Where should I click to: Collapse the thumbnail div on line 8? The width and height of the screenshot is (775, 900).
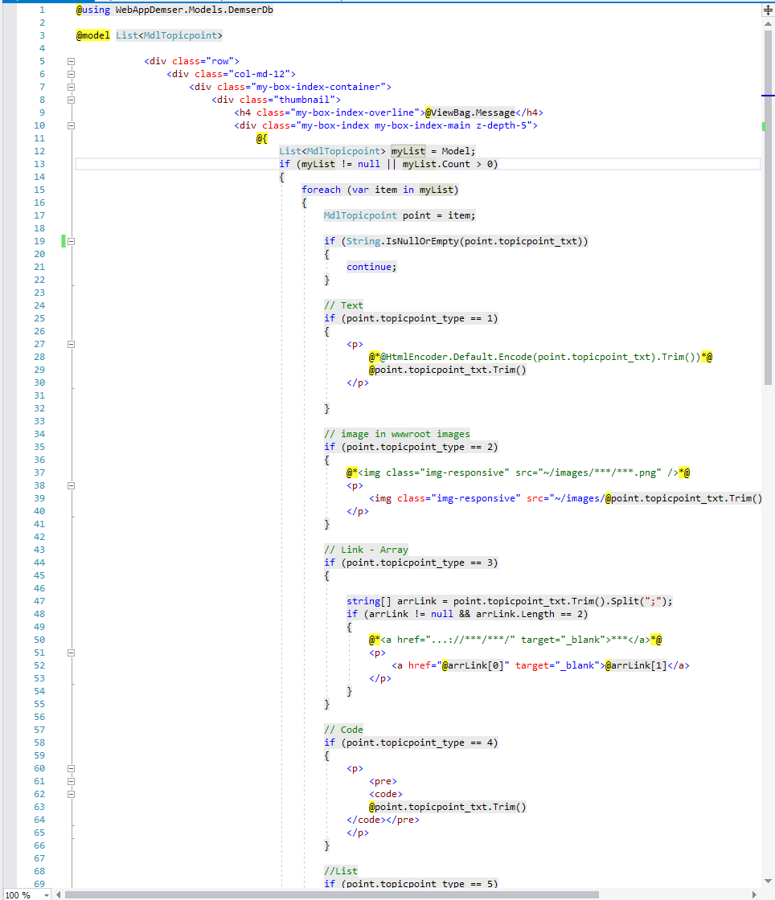coord(72,100)
